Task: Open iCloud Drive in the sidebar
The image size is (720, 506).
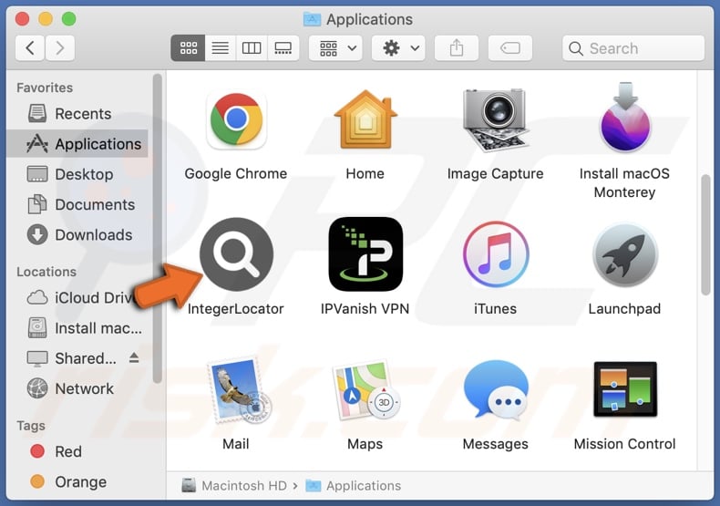Action: click(77, 297)
